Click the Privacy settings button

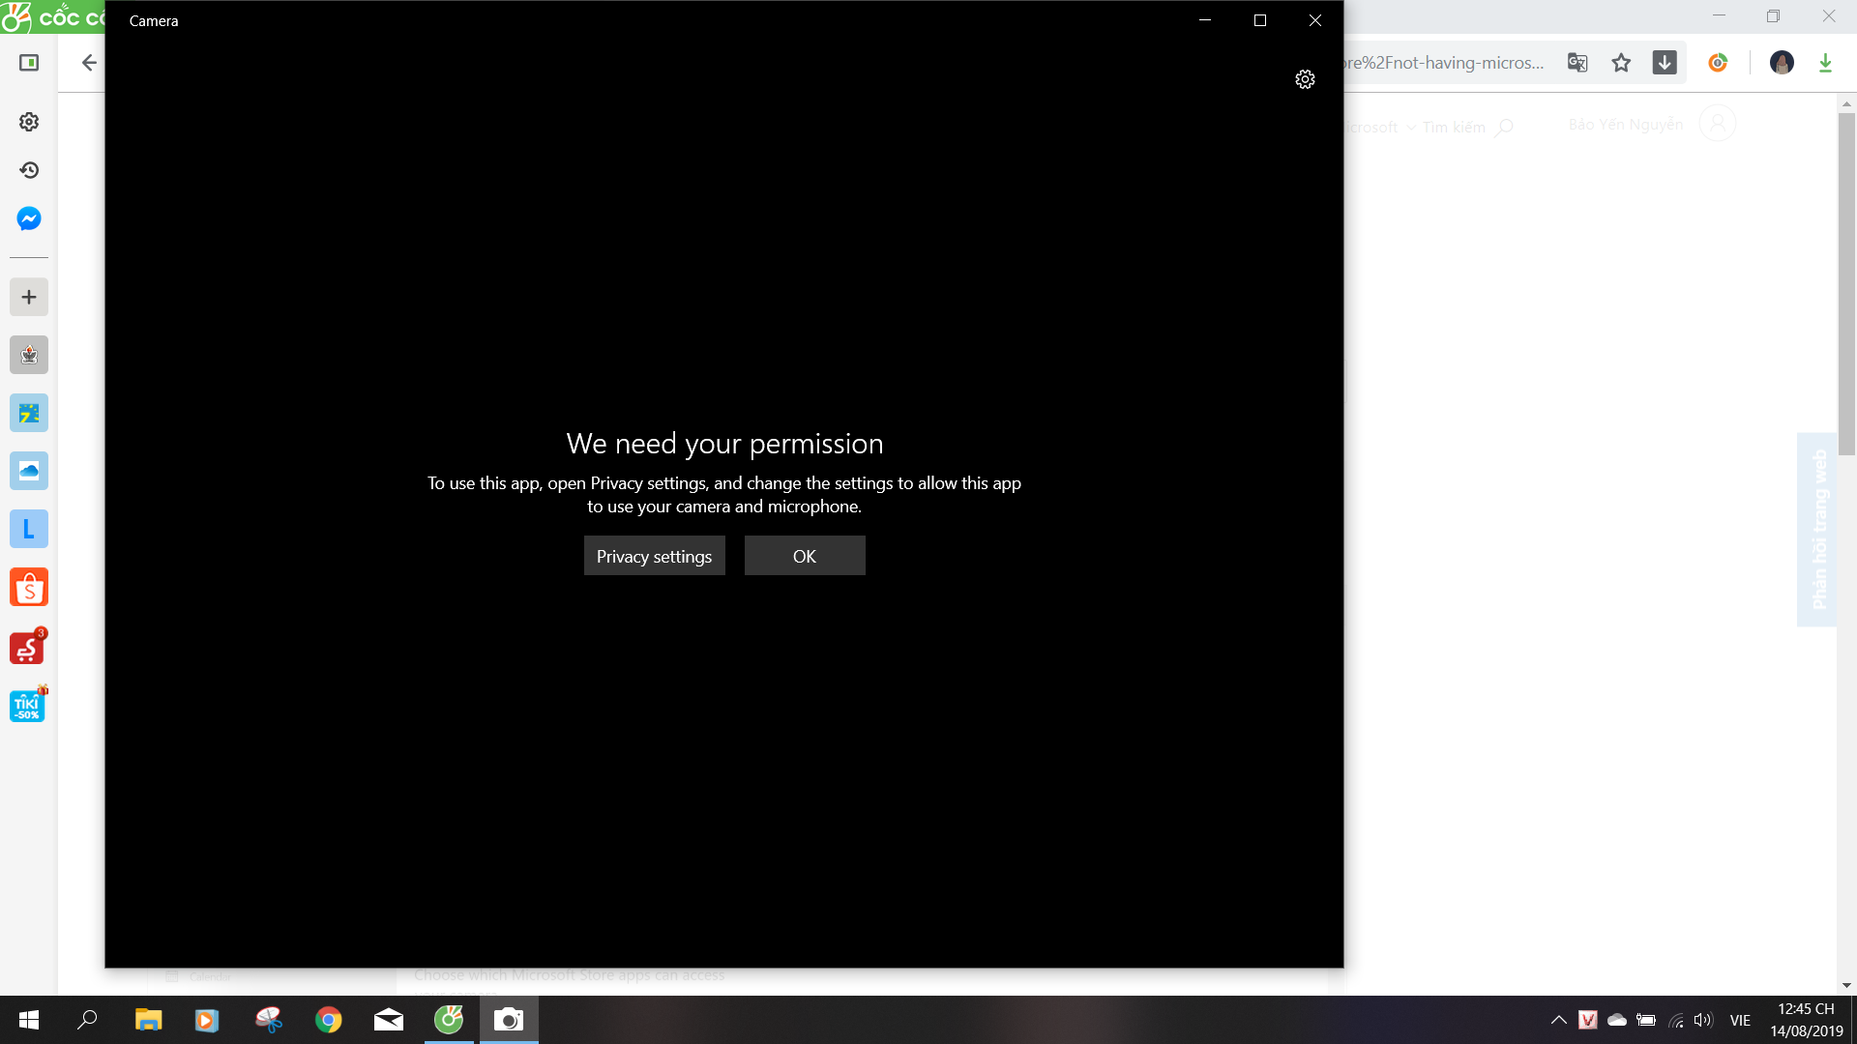click(x=654, y=556)
